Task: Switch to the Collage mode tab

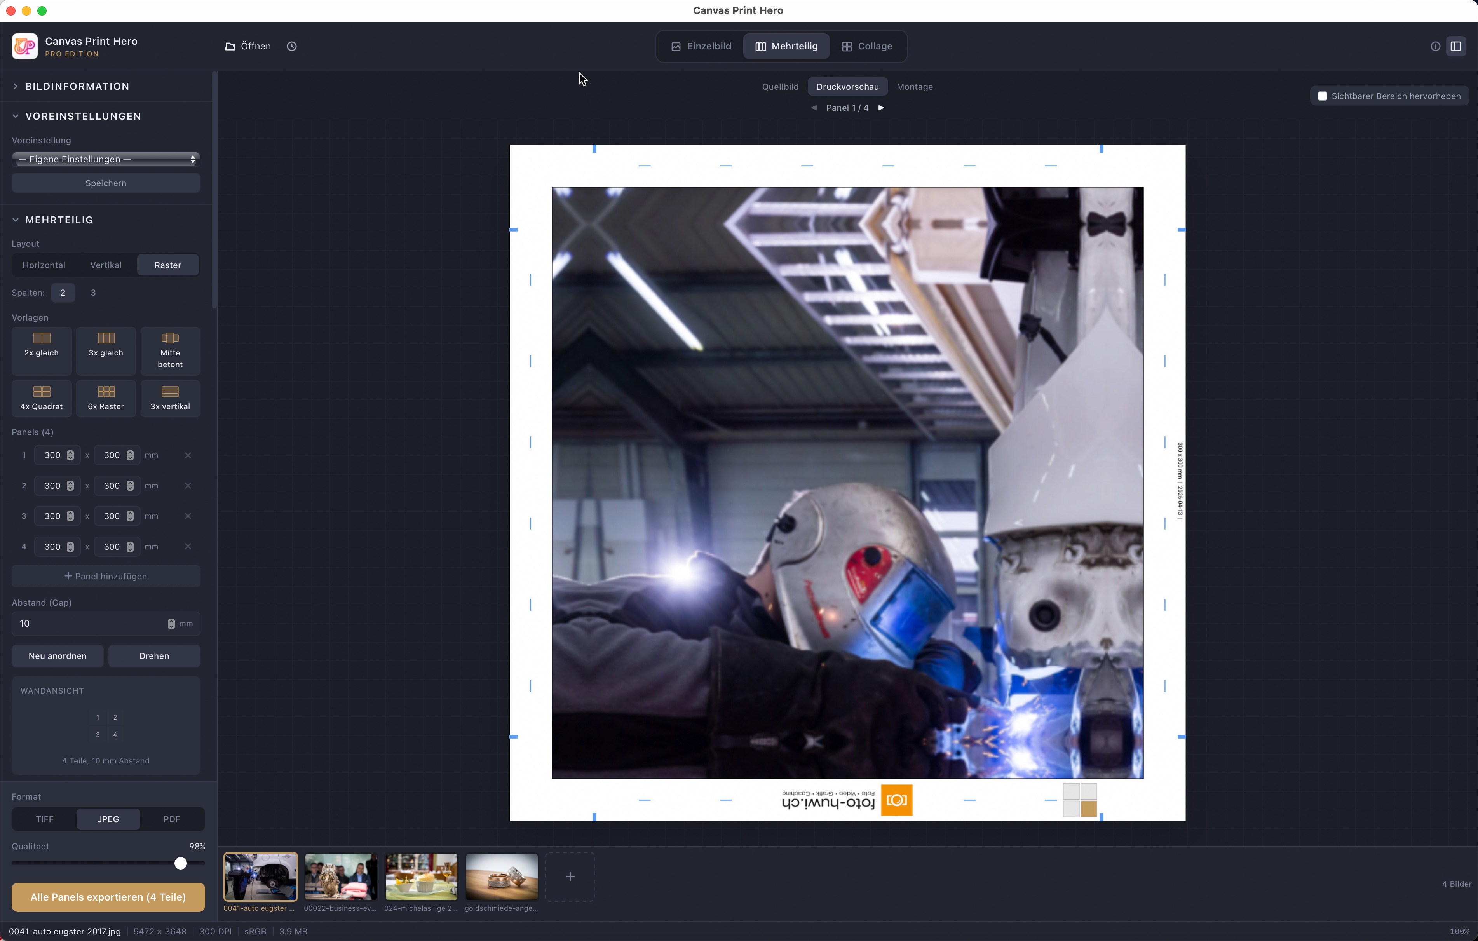Action: (867, 46)
